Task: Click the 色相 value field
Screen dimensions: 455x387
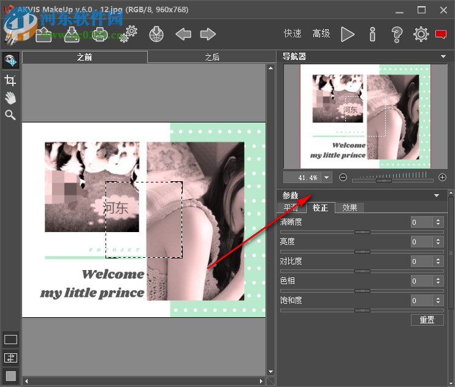Action: 422,281
